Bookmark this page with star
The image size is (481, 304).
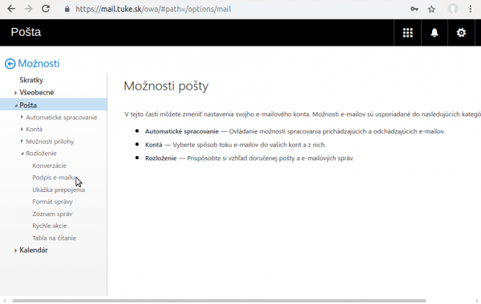(x=431, y=9)
